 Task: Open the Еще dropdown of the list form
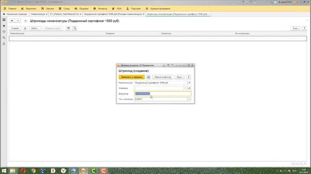click(295, 28)
